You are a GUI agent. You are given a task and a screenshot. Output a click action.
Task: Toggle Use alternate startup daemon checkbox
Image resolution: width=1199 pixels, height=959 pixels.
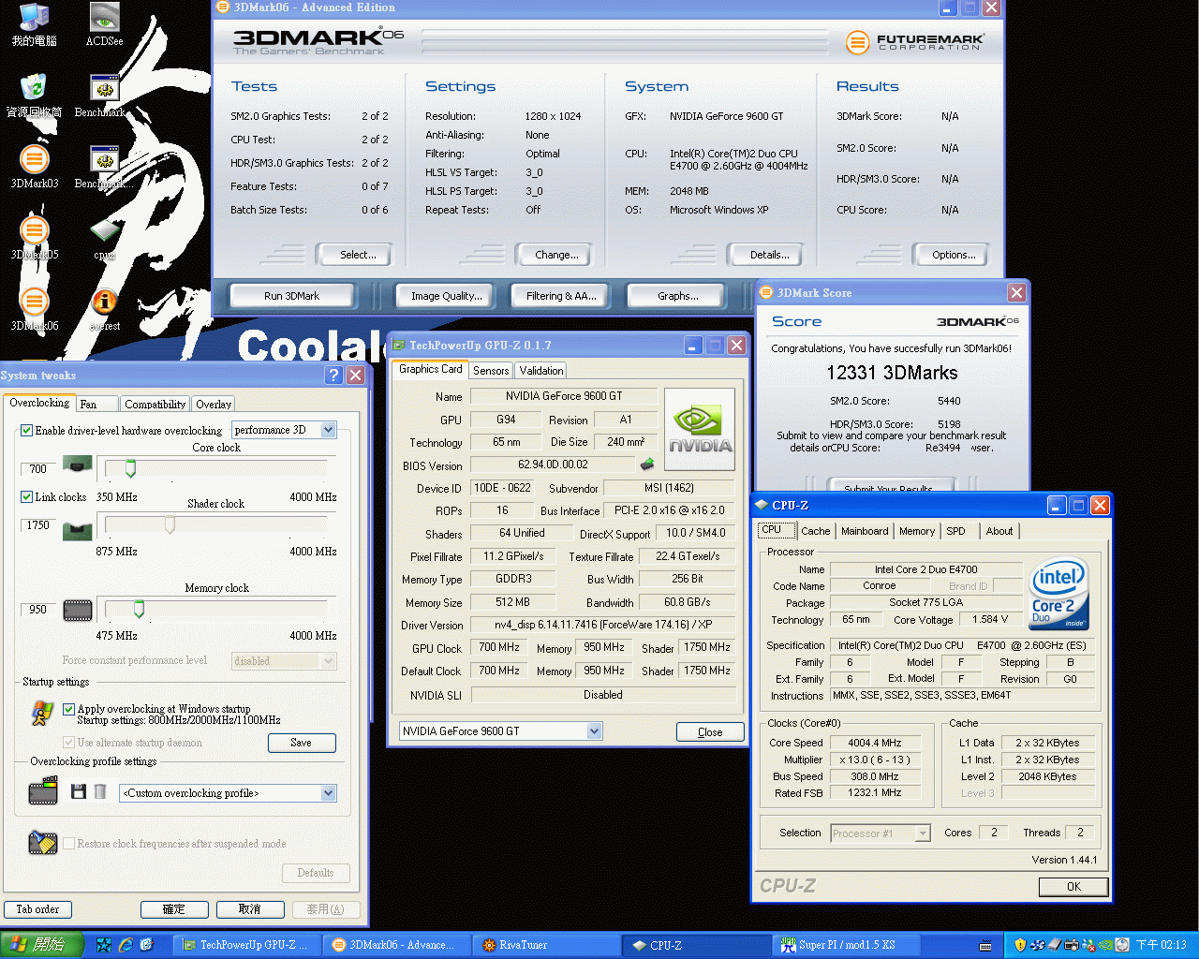click(x=69, y=743)
